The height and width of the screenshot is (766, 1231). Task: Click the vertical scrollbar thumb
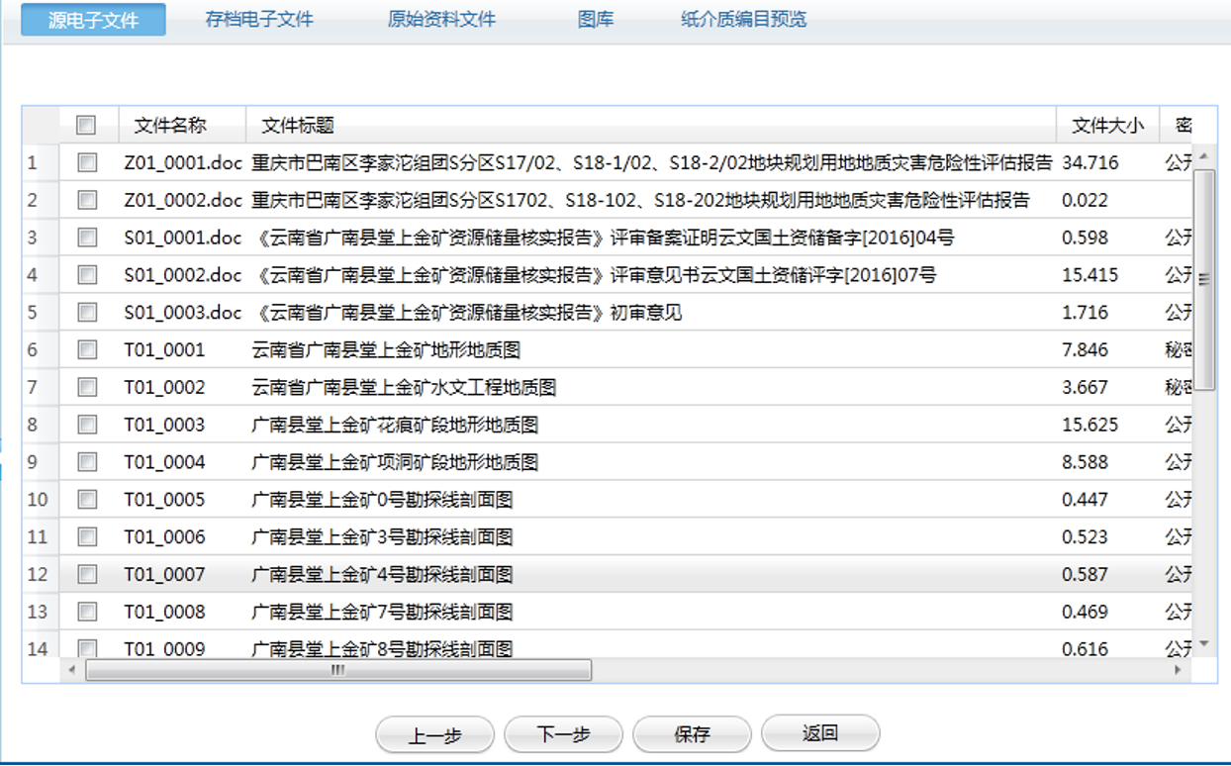pyautogui.click(x=1204, y=279)
